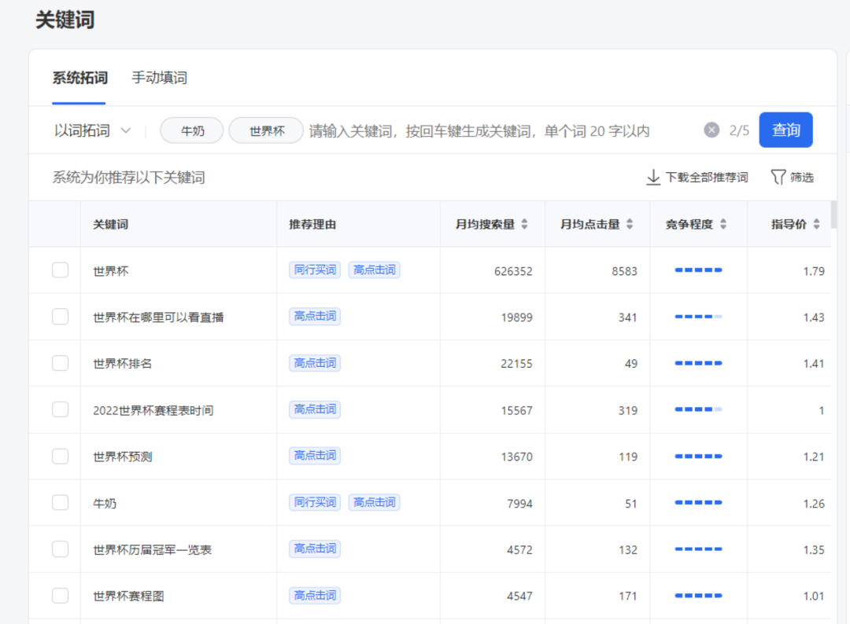Check the 牛奶 keyword row

(60, 502)
